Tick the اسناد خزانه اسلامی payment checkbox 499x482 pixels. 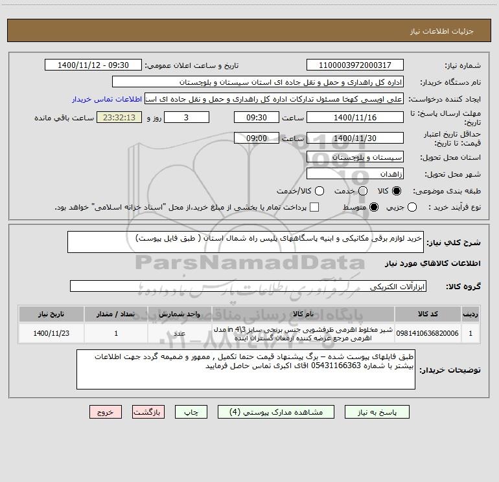pos(314,207)
